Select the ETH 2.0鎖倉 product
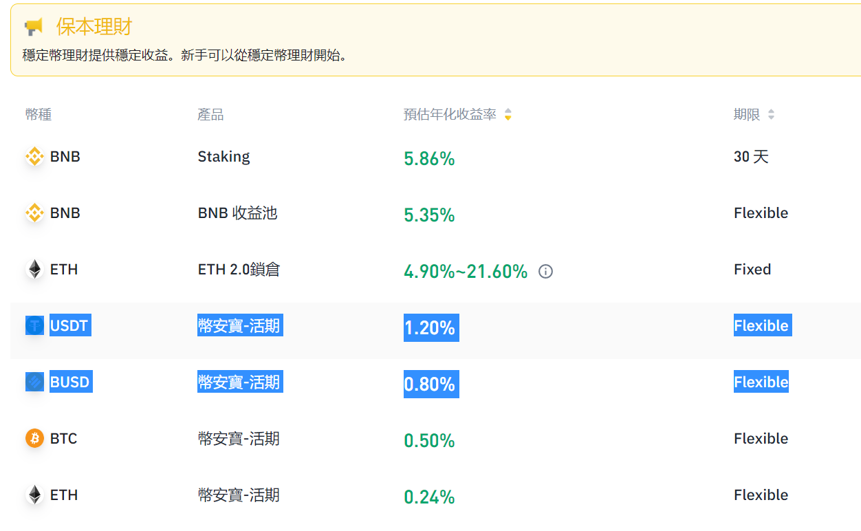This screenshot has height=531, width=861. 239,270
